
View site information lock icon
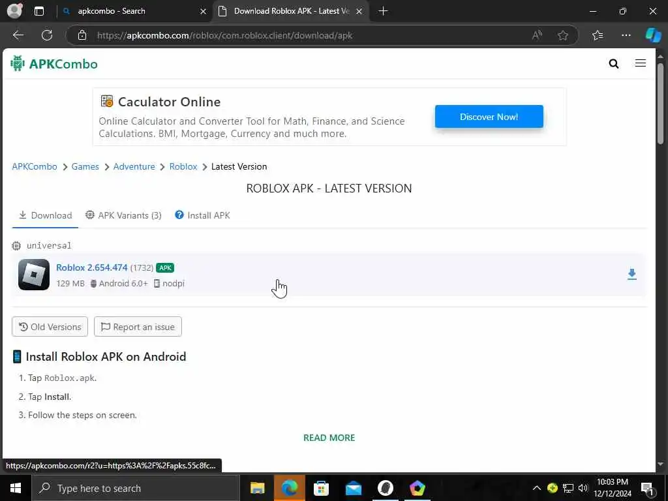(82, 35)
